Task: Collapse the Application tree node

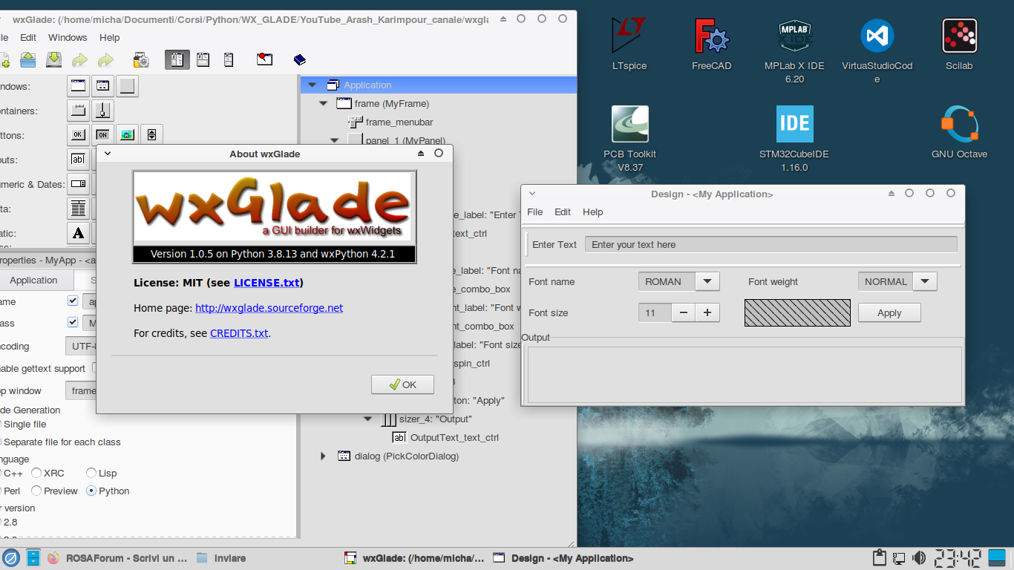Action: pos(312,85)
